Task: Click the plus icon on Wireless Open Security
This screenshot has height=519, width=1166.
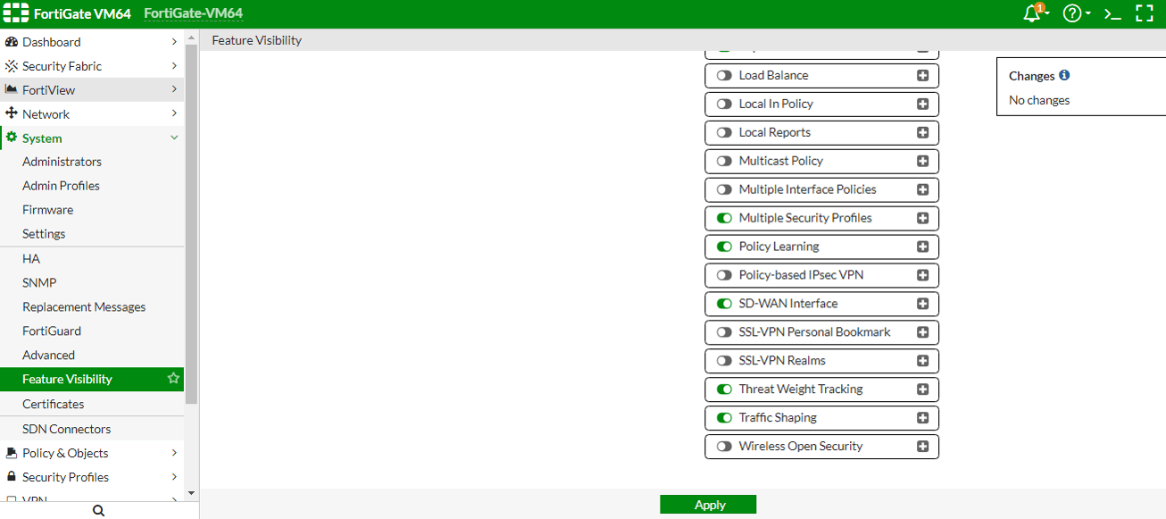Action: point(923,448)
